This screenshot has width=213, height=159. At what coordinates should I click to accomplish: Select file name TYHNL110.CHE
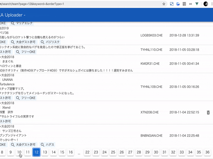tap(151, 50)
